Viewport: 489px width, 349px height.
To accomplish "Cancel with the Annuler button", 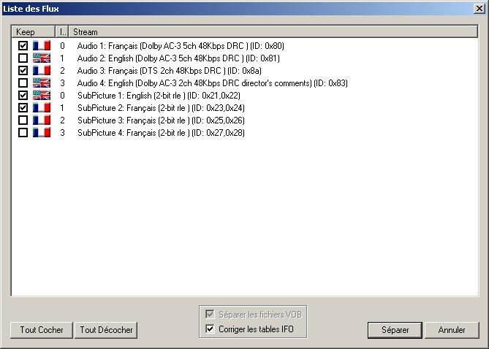I will pyautogui.click(x=452, y=330).
